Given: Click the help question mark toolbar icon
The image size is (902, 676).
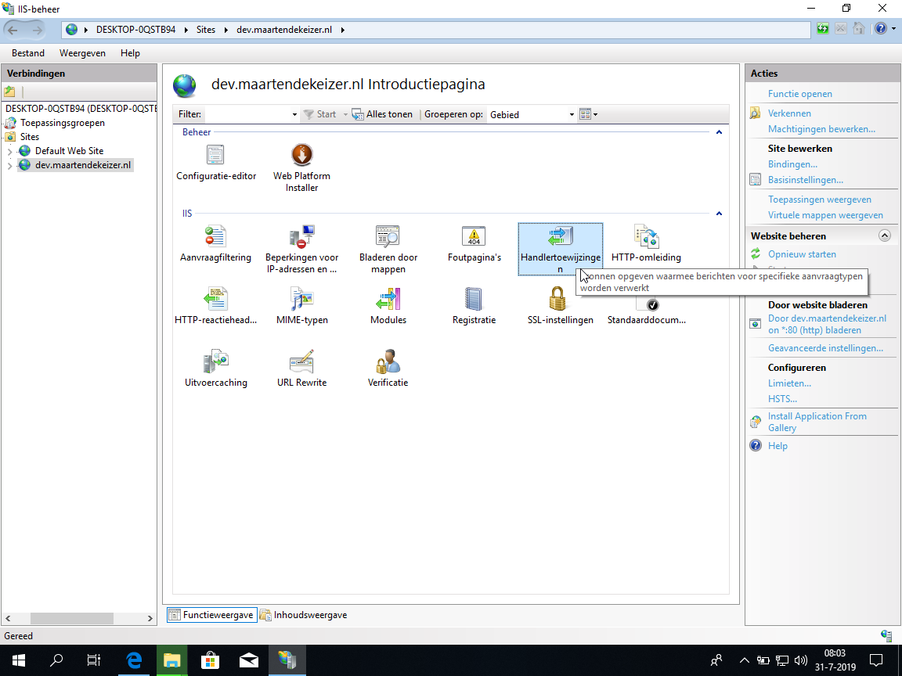Looking at the screenshot, I should pos(880,29).
